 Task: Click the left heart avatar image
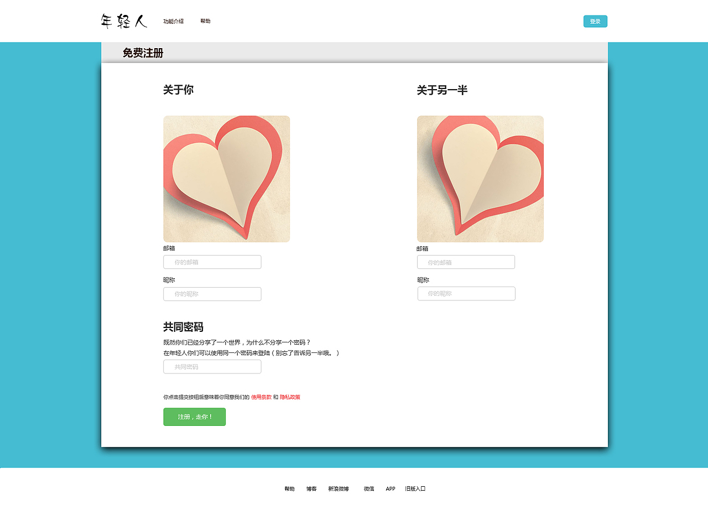[x=226, y=178]
